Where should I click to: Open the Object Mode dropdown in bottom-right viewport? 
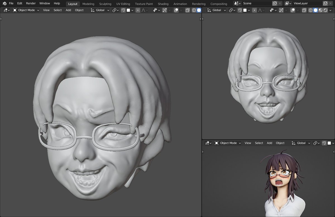(228, 143)
